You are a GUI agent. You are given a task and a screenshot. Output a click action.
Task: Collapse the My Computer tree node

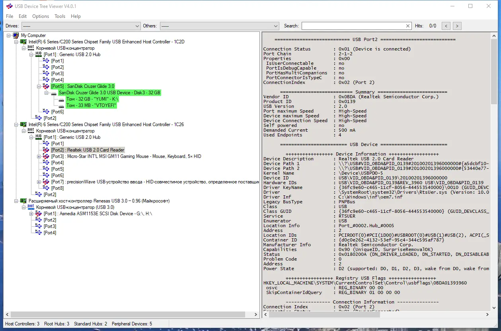[9, 35]
